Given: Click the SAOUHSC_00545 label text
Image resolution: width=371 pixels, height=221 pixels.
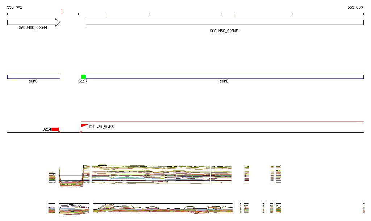Looking at the screenshot, I should pos(224,31).
